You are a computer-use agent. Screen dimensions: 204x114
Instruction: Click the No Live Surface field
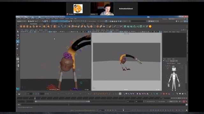pyautogui.click(x=92, y=21)
